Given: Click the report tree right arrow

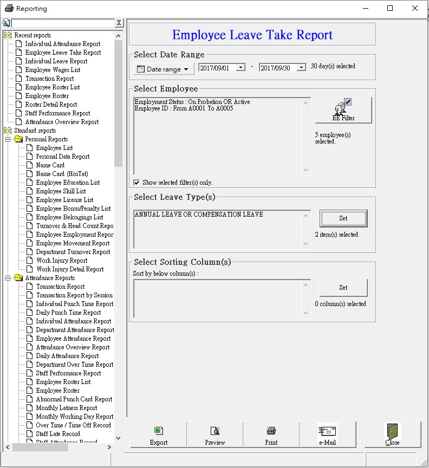Looking at the screenshot, I should 109,447.
